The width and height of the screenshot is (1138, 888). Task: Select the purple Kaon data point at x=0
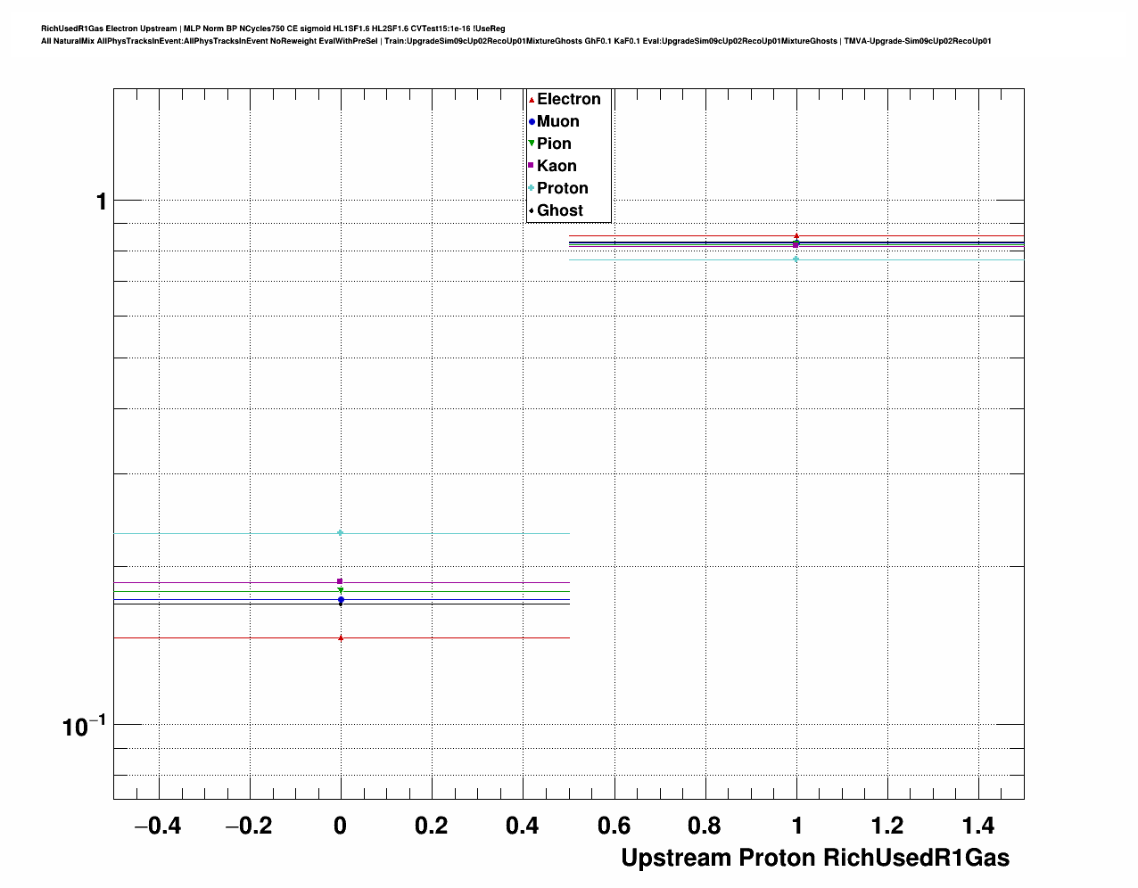[340, 581]
